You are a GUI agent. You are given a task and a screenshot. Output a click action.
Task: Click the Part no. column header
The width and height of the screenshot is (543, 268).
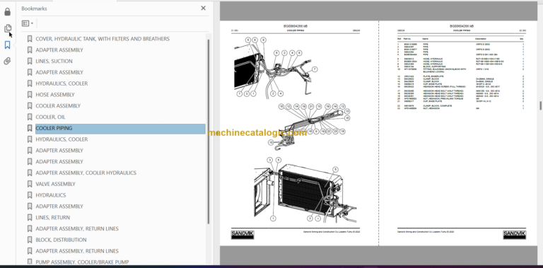(407, 39)
